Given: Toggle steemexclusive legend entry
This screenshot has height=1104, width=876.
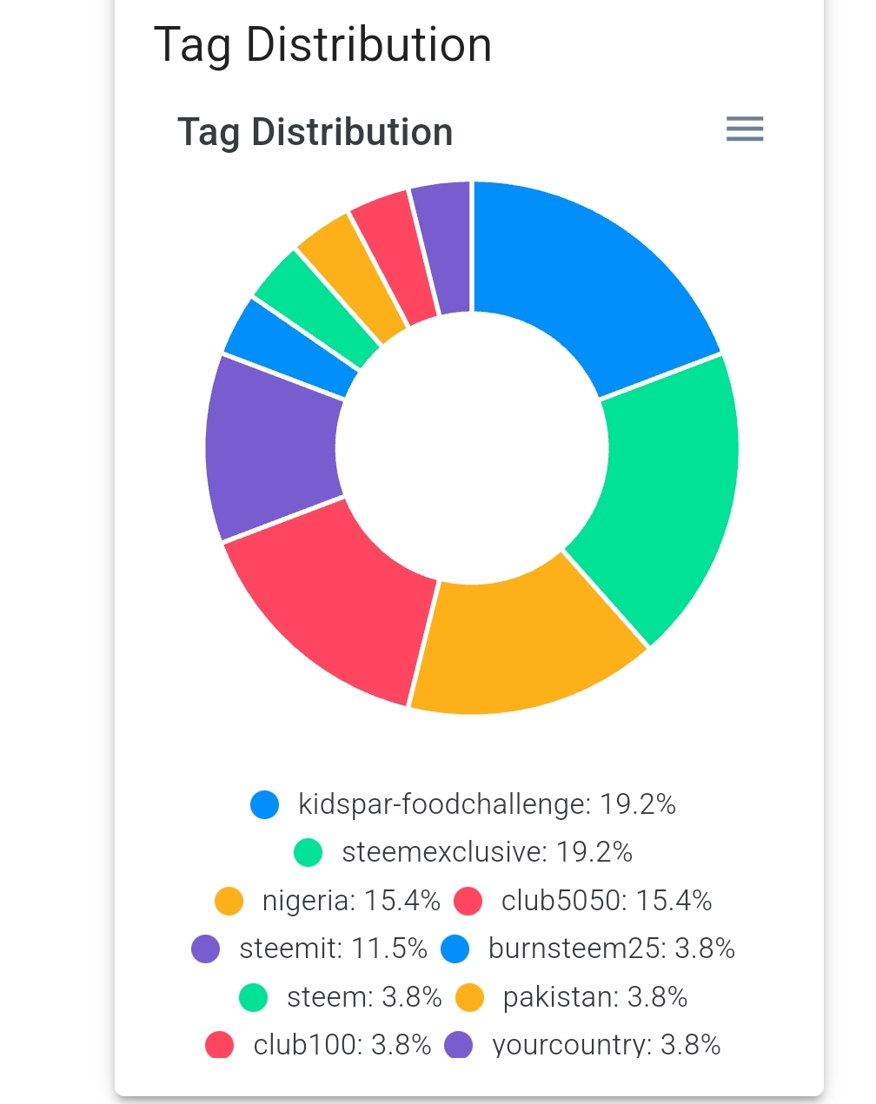Looking at the screenshot, I should [462, 852].
